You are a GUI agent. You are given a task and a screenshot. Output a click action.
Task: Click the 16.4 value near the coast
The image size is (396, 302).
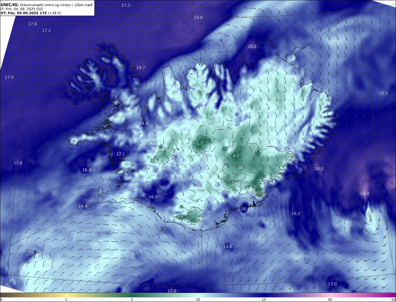pyautogui.click(x=245, y=209)
